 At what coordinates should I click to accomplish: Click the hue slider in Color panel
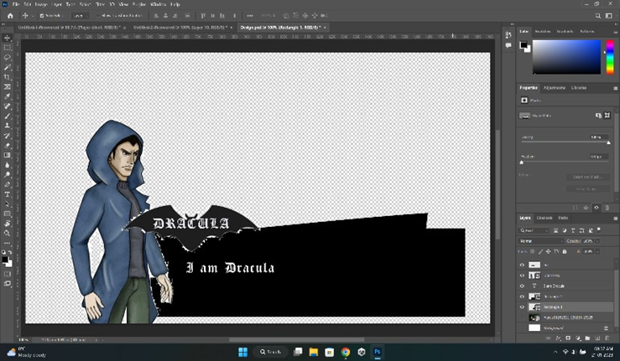click(608, 57)
